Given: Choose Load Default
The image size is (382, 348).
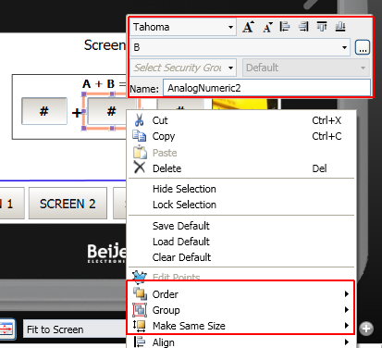Looking at the screenshot, I should tap(241, 242).
